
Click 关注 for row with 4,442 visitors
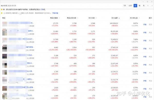pyautogui.click(x=150, y=49)
